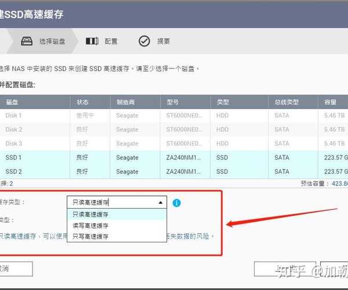Open the cache type info icon
This screenshot has width=348, height=290.
[177, 203]
